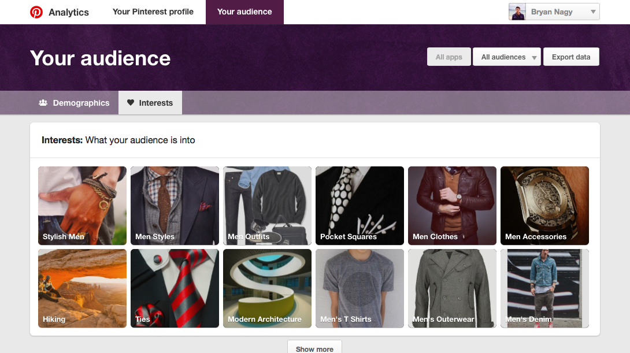Open the Men Accessories watch thumbnail

coord(544,206)
